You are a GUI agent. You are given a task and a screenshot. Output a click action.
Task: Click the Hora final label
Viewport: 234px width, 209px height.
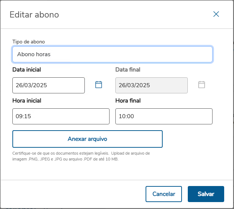(128, 101)
